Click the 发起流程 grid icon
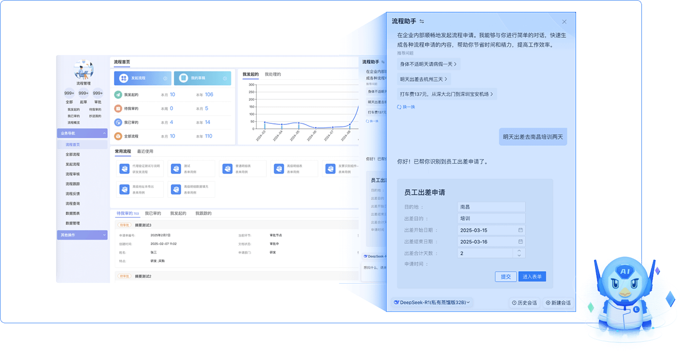 (123, 78)
